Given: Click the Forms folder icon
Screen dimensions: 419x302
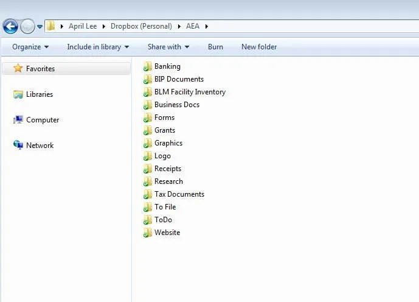Looking at the screenshot, I should point(148,118).
